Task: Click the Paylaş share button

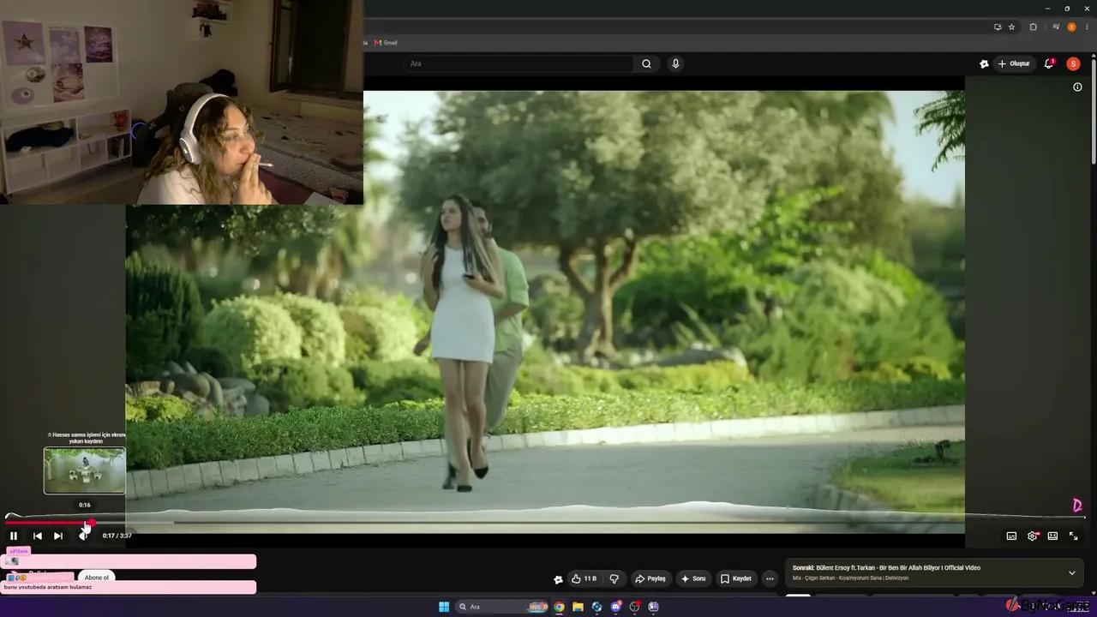Action: click(650, 578)
